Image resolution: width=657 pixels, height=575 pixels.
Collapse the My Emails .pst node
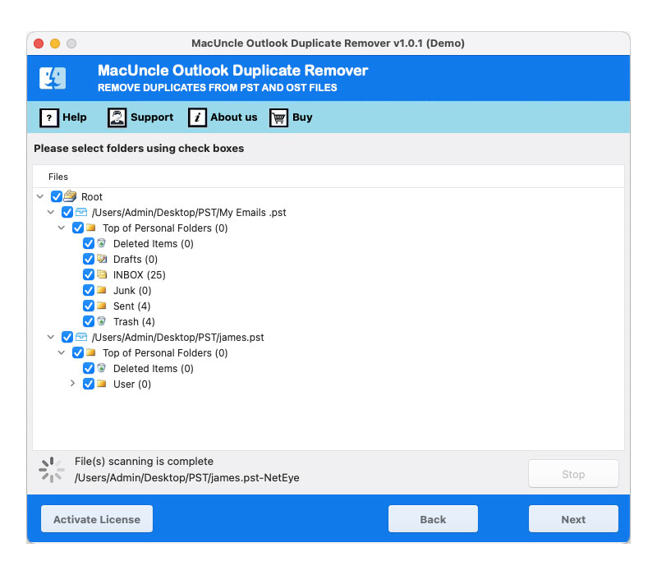click(51, 212)
